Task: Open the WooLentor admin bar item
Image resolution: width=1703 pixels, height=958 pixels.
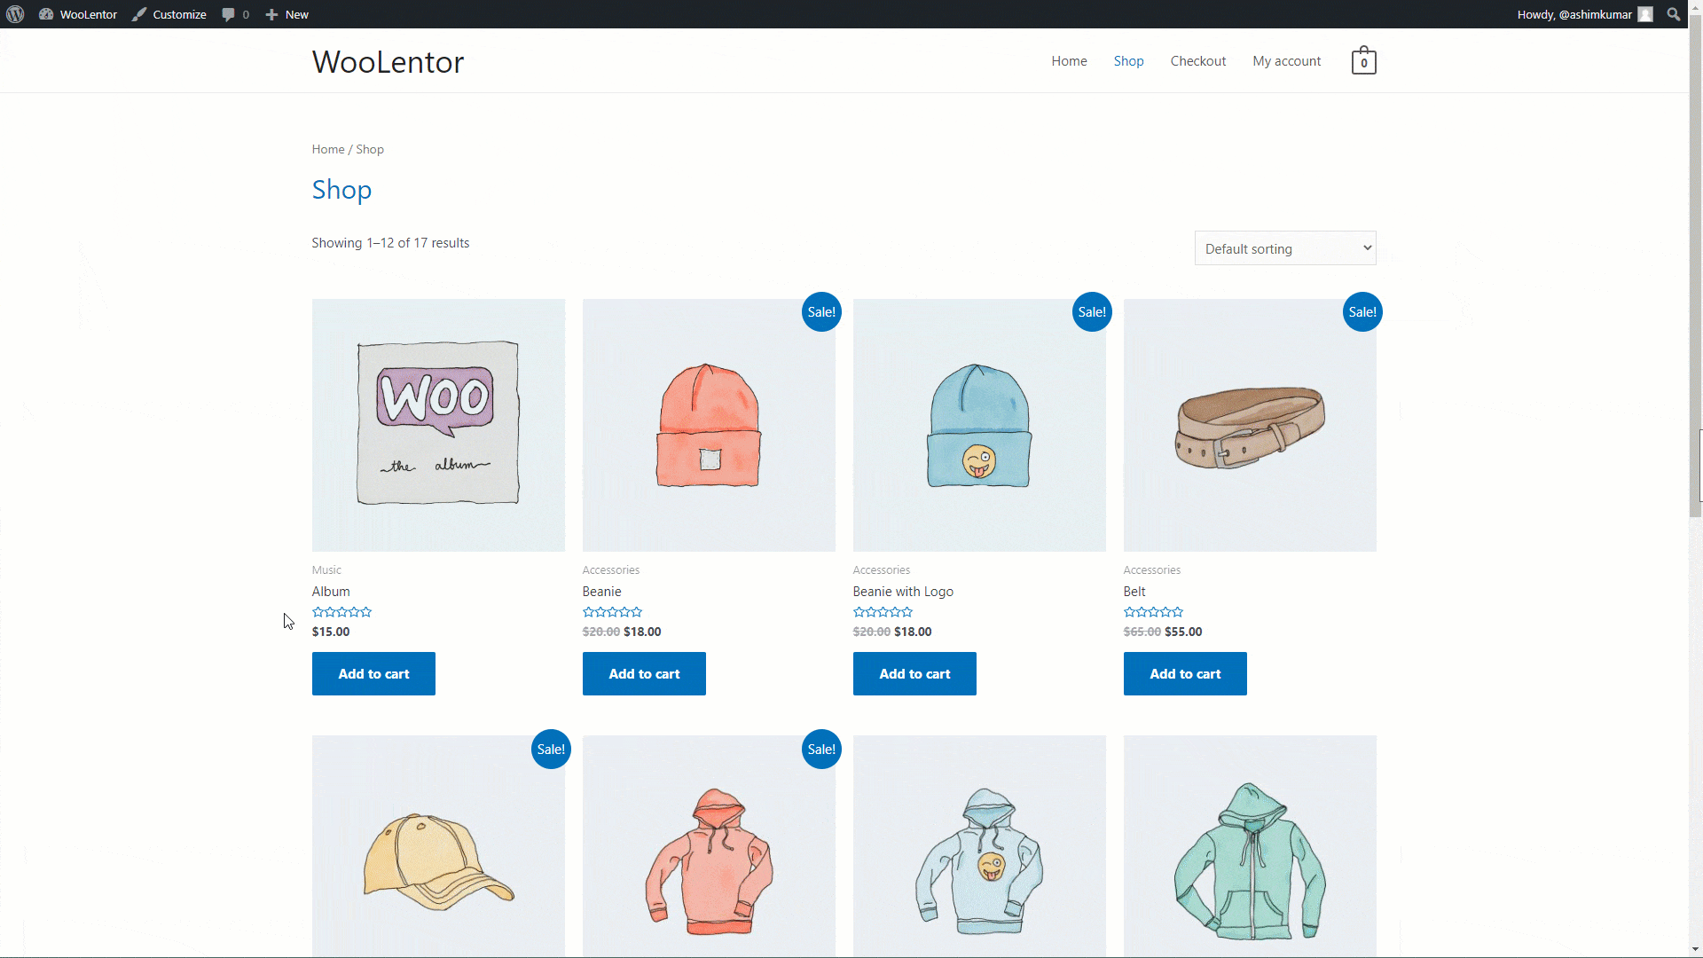Action: 77,14
